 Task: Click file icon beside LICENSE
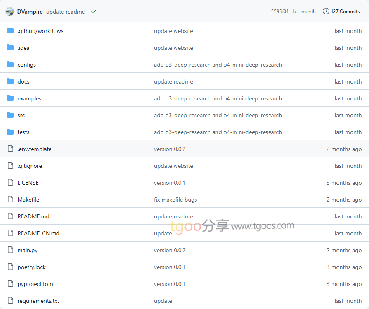(10, 183)
